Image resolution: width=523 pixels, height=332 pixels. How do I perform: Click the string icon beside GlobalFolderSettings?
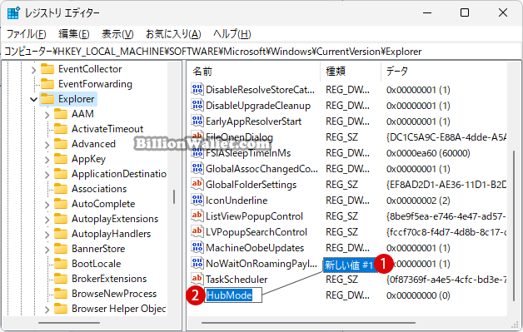pos(197,185)
